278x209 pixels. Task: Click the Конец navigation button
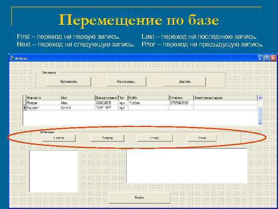202,138
